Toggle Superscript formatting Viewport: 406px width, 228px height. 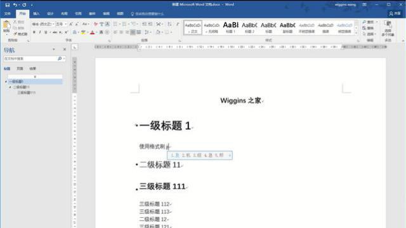(x=67, y=32)
